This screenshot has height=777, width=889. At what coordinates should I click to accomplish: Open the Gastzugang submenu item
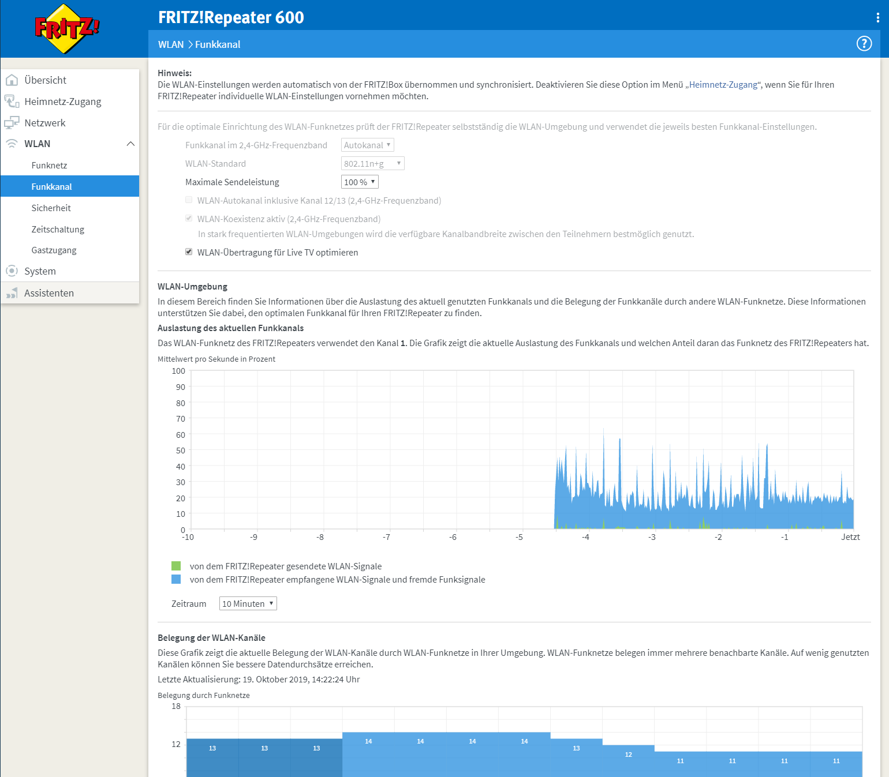[x=54, y=250]
